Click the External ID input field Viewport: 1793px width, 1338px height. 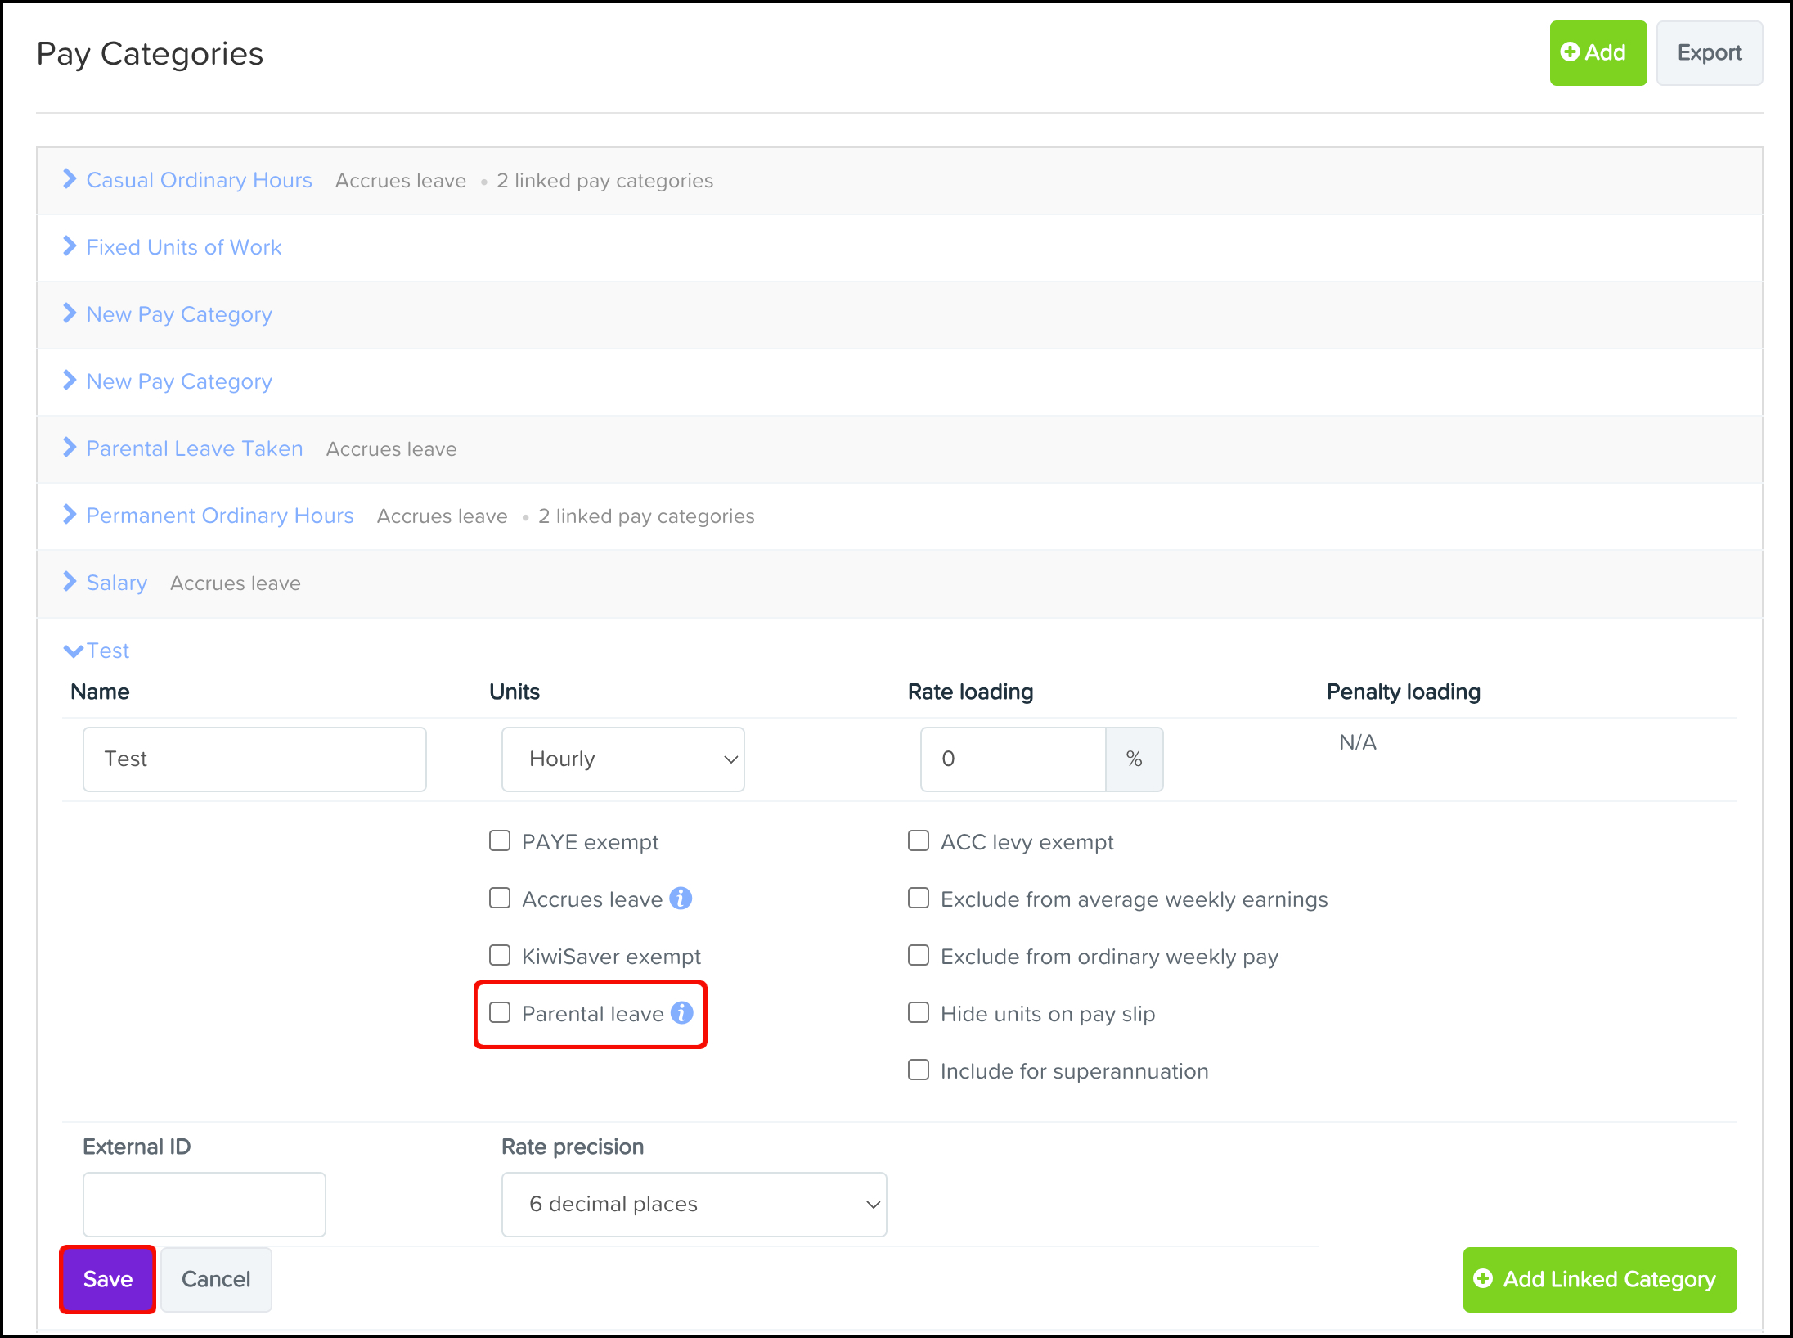(x=204, y=1205)
